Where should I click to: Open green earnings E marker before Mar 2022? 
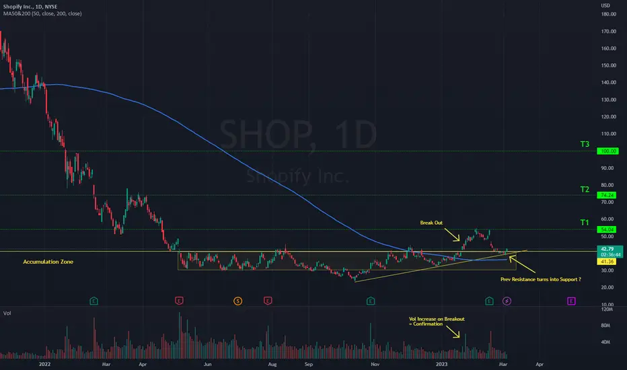(x=94, y=301)
